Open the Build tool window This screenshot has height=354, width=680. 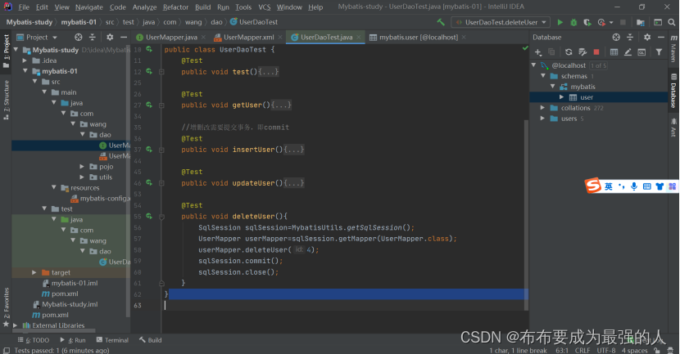click(151, 340)
